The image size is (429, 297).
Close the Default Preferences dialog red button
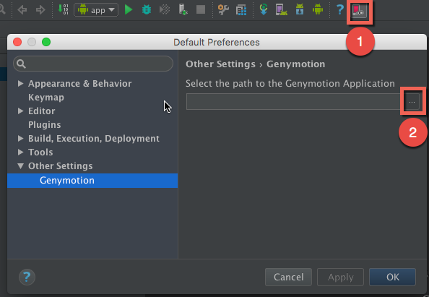(x=17, y=42)
